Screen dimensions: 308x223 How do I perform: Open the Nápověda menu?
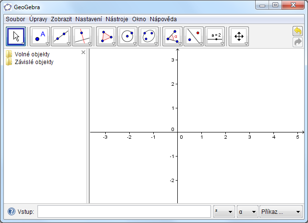[163, 19]
